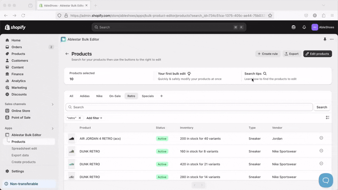Open the Products tag icon in sidebar
Screen dimensions: 338x190
click(7, 54)
